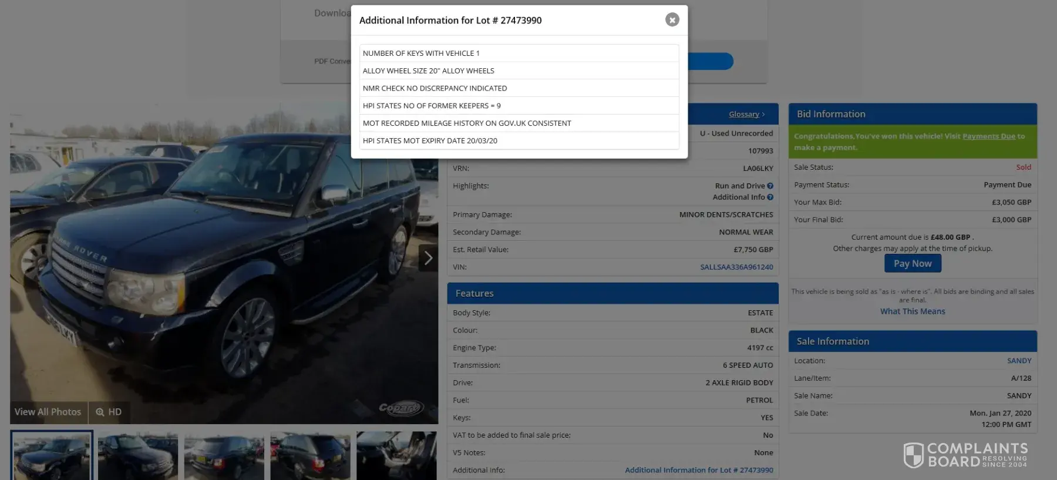Select the fourth rear-side thumbnail
The image size is (1057, 480).
click(x=310, y=455)
